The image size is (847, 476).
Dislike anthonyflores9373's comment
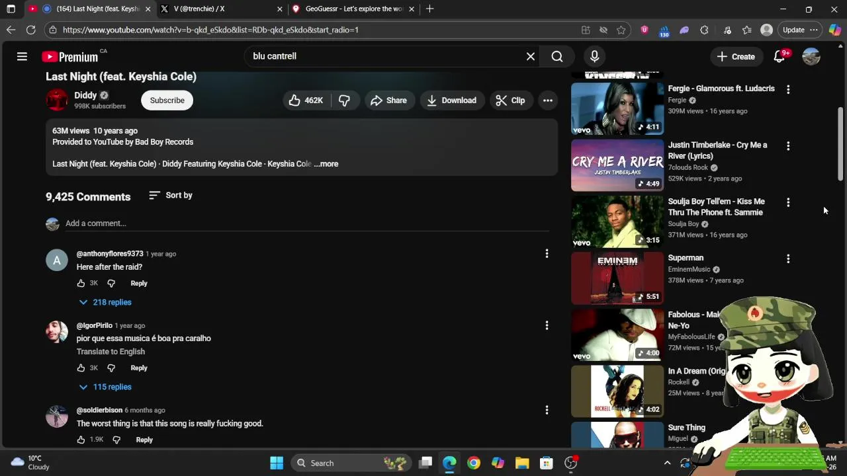(x=111, y=283)
